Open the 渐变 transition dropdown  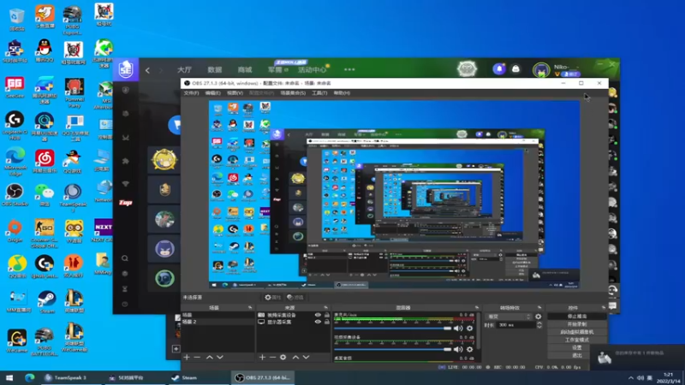tap(509, 317)
